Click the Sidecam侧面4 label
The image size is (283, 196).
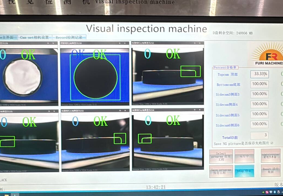coord(227,105)
